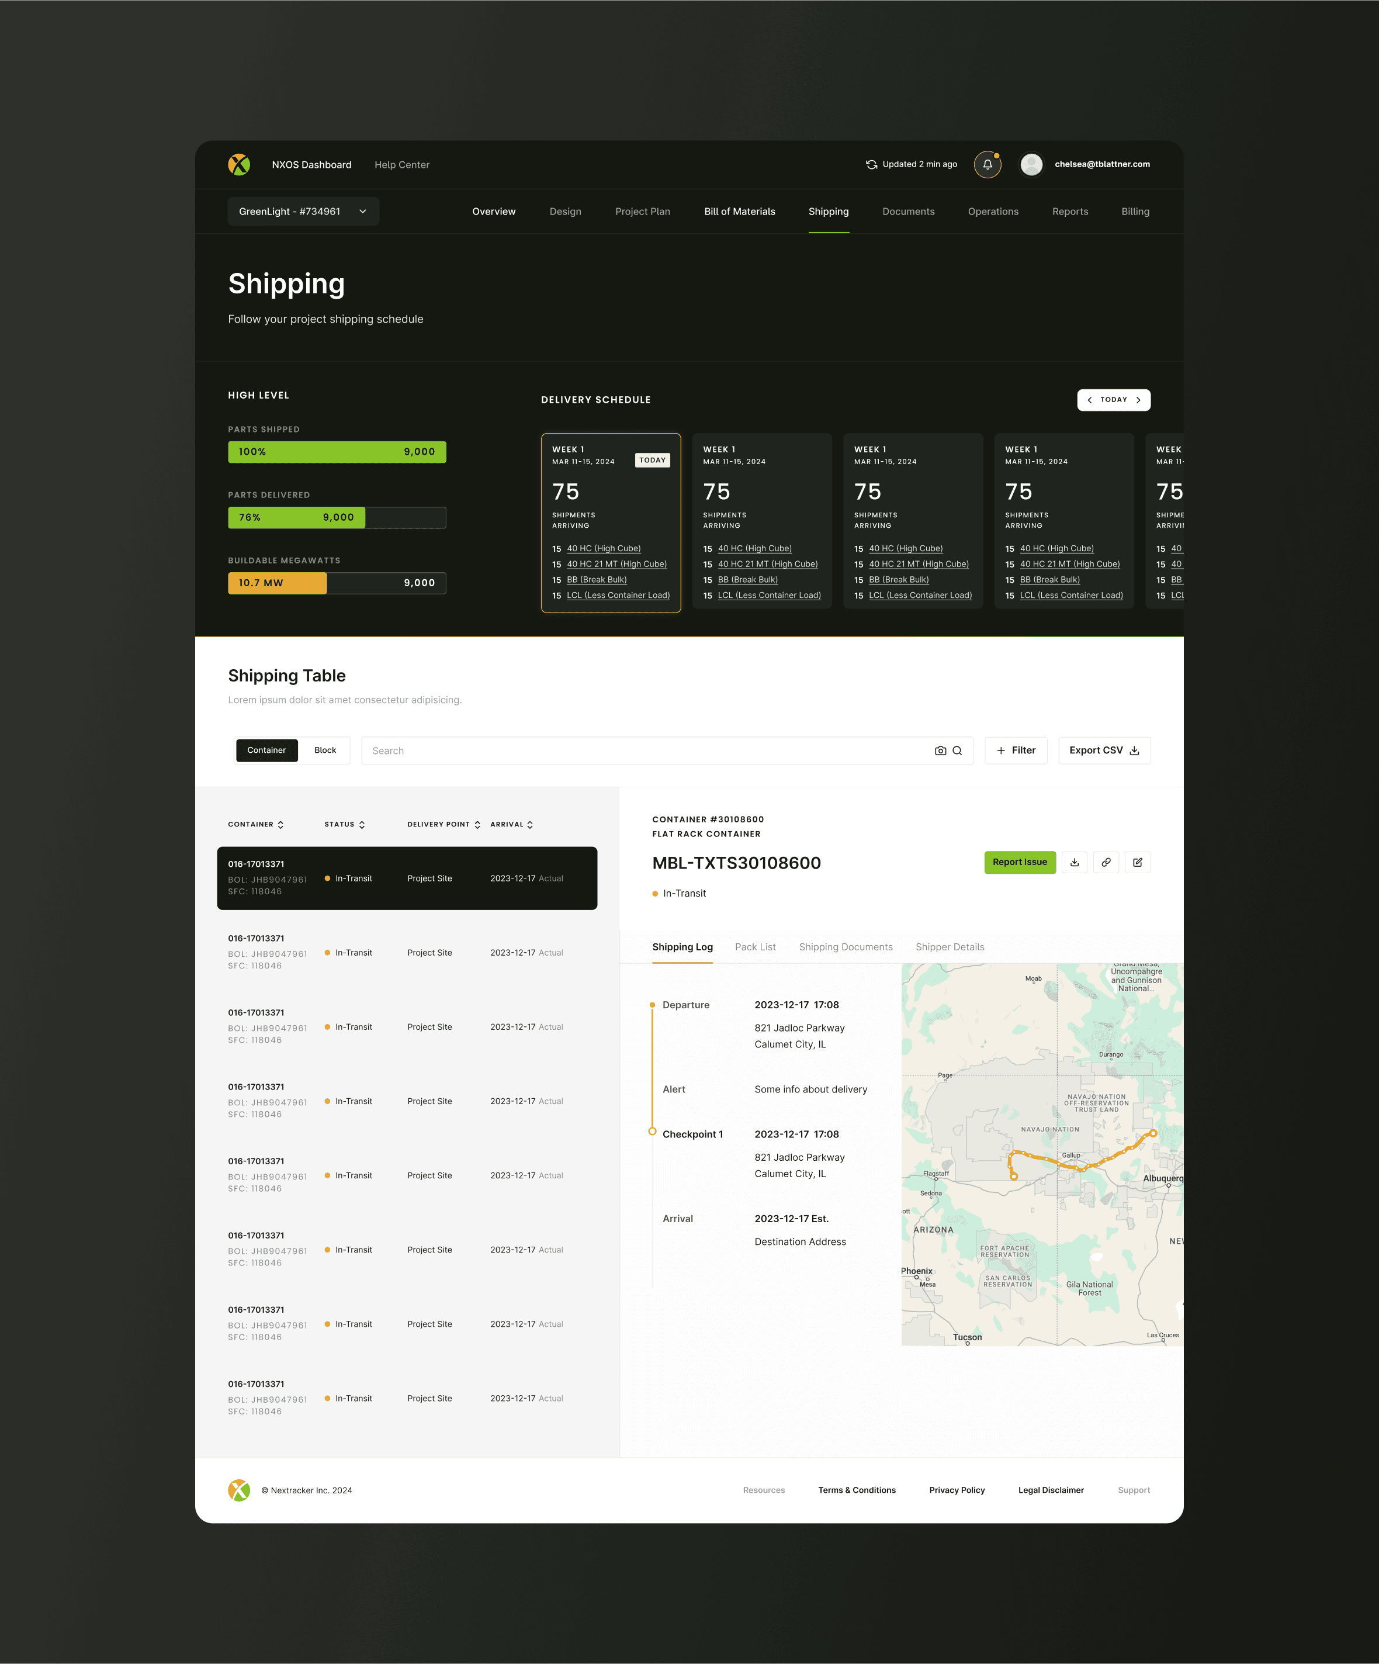Open the GreenLight project dropdown
This screenshot has width=1379, height=1664.
click(303, 212)
